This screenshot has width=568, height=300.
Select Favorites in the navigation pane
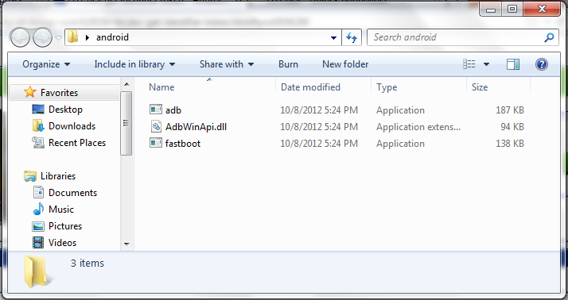pos(59,93)
